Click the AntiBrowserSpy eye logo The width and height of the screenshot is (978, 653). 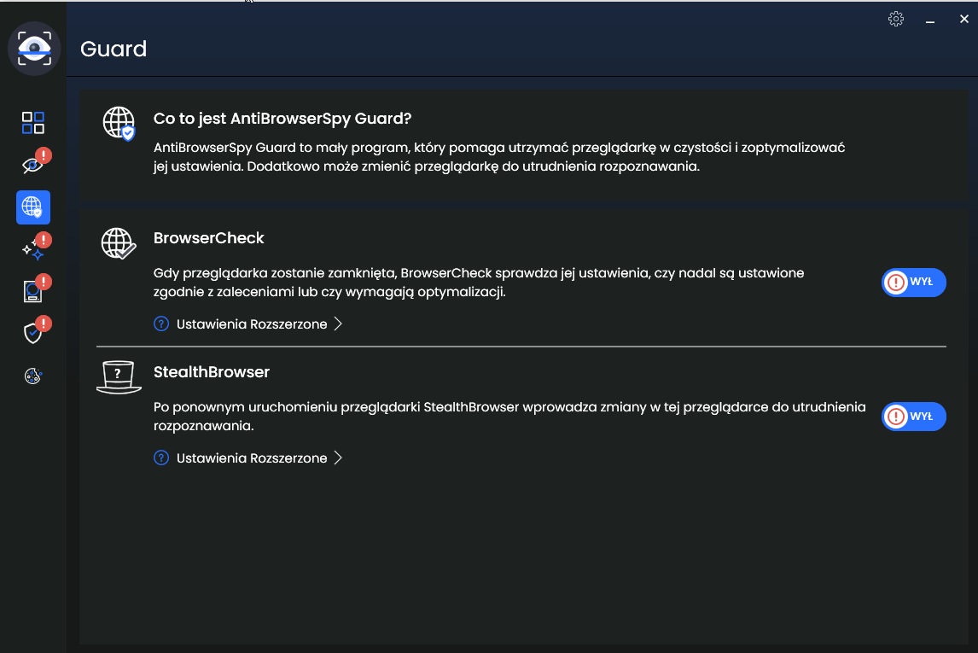point(33,48)
